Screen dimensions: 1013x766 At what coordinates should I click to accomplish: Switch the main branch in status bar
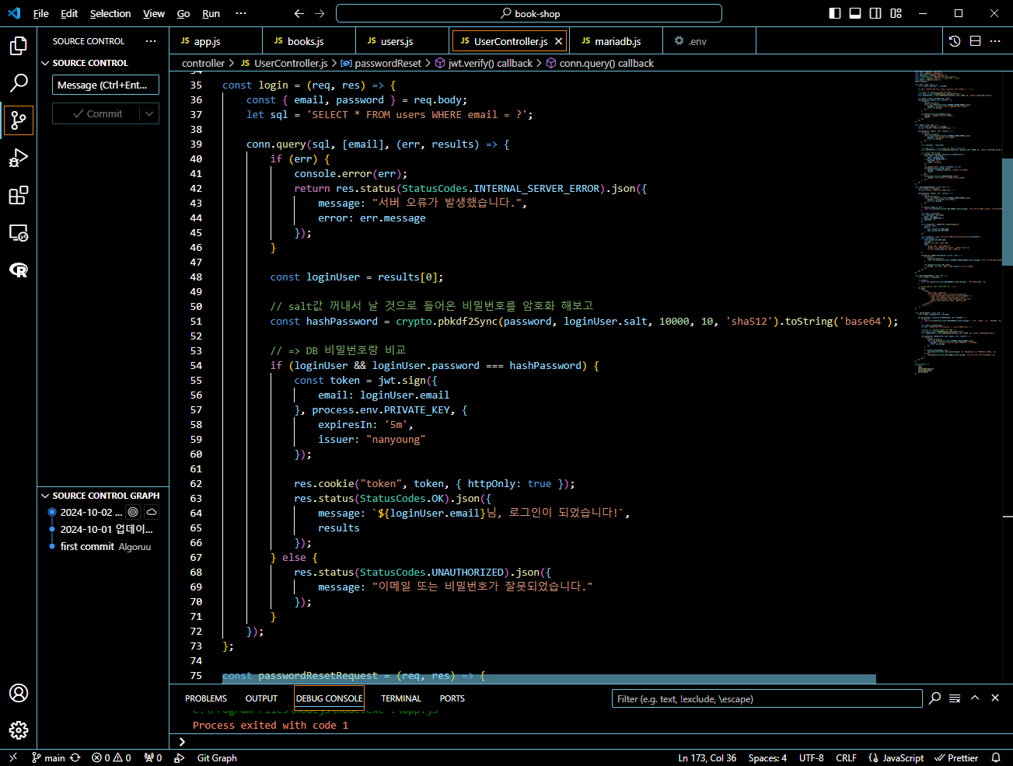tap(48, 757)
